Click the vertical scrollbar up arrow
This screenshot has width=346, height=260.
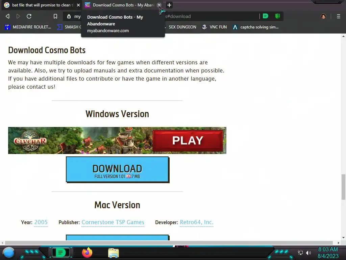tap(343, 36)
